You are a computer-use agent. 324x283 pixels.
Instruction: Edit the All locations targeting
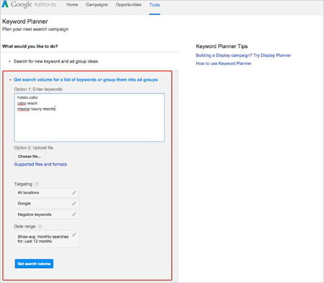(47, 193)
